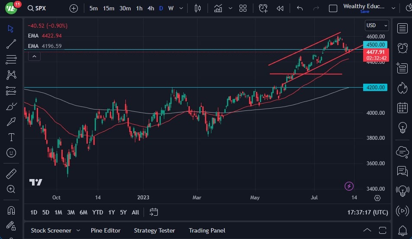Toggle fullscreen layout square checkbox
Screen dimensions: 412x239
333,8
